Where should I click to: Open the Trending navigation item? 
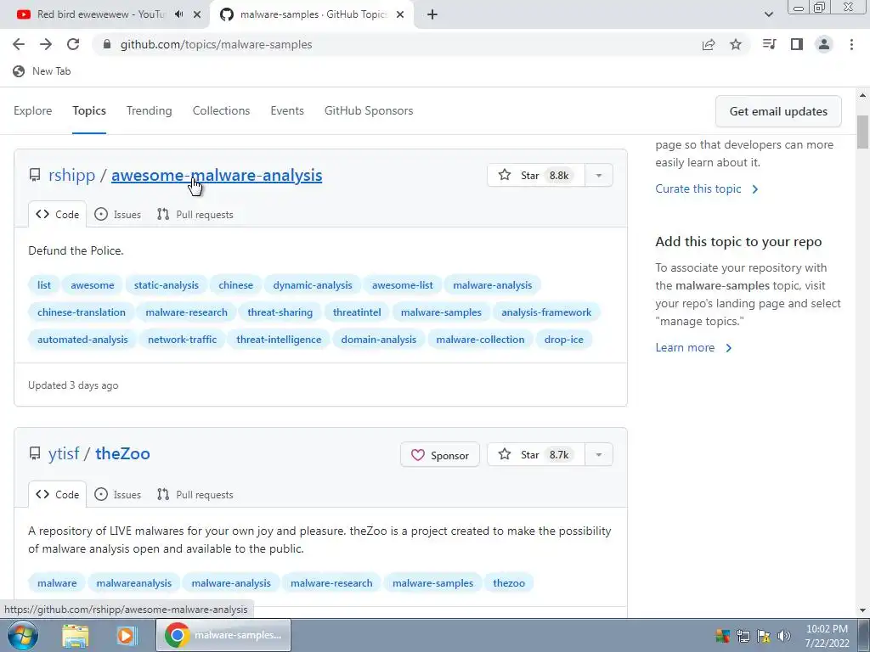(x=150, y=110)
